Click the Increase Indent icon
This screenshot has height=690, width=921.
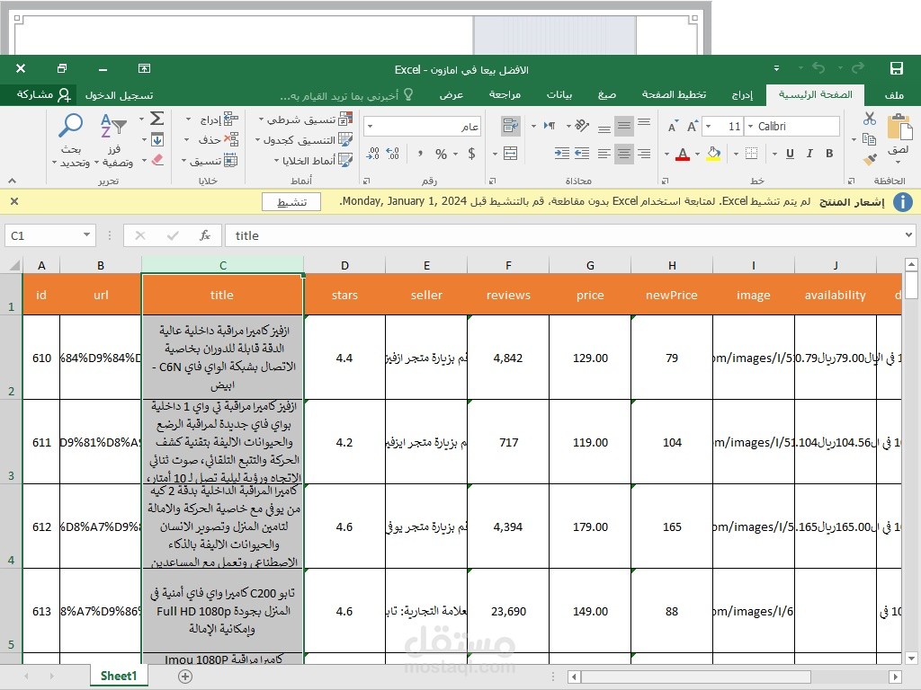tap(561, 154)
